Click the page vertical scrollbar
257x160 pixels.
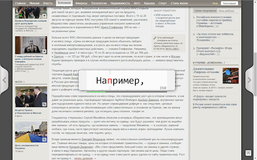coord(255,74)
